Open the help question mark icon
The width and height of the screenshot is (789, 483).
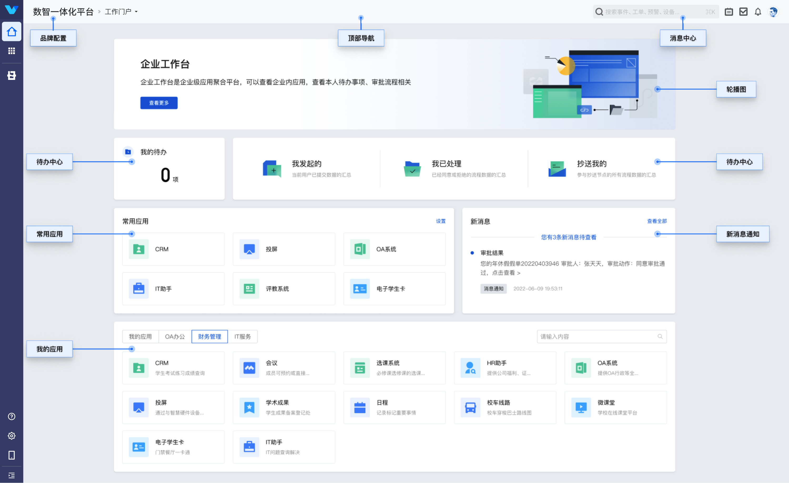12,417
